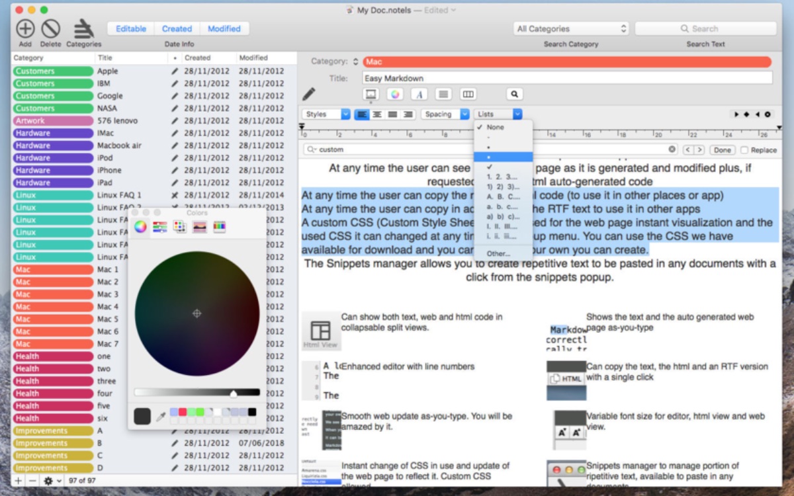Open the All Categories dropdown
This screenshot has height=496, width=794.
tap(571, 29)
